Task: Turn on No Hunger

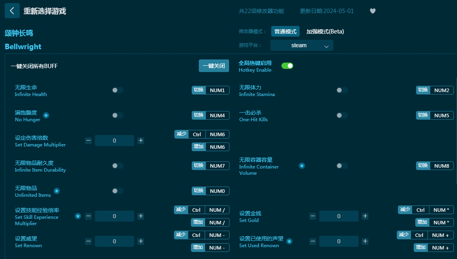Action: tap(118, 115)
